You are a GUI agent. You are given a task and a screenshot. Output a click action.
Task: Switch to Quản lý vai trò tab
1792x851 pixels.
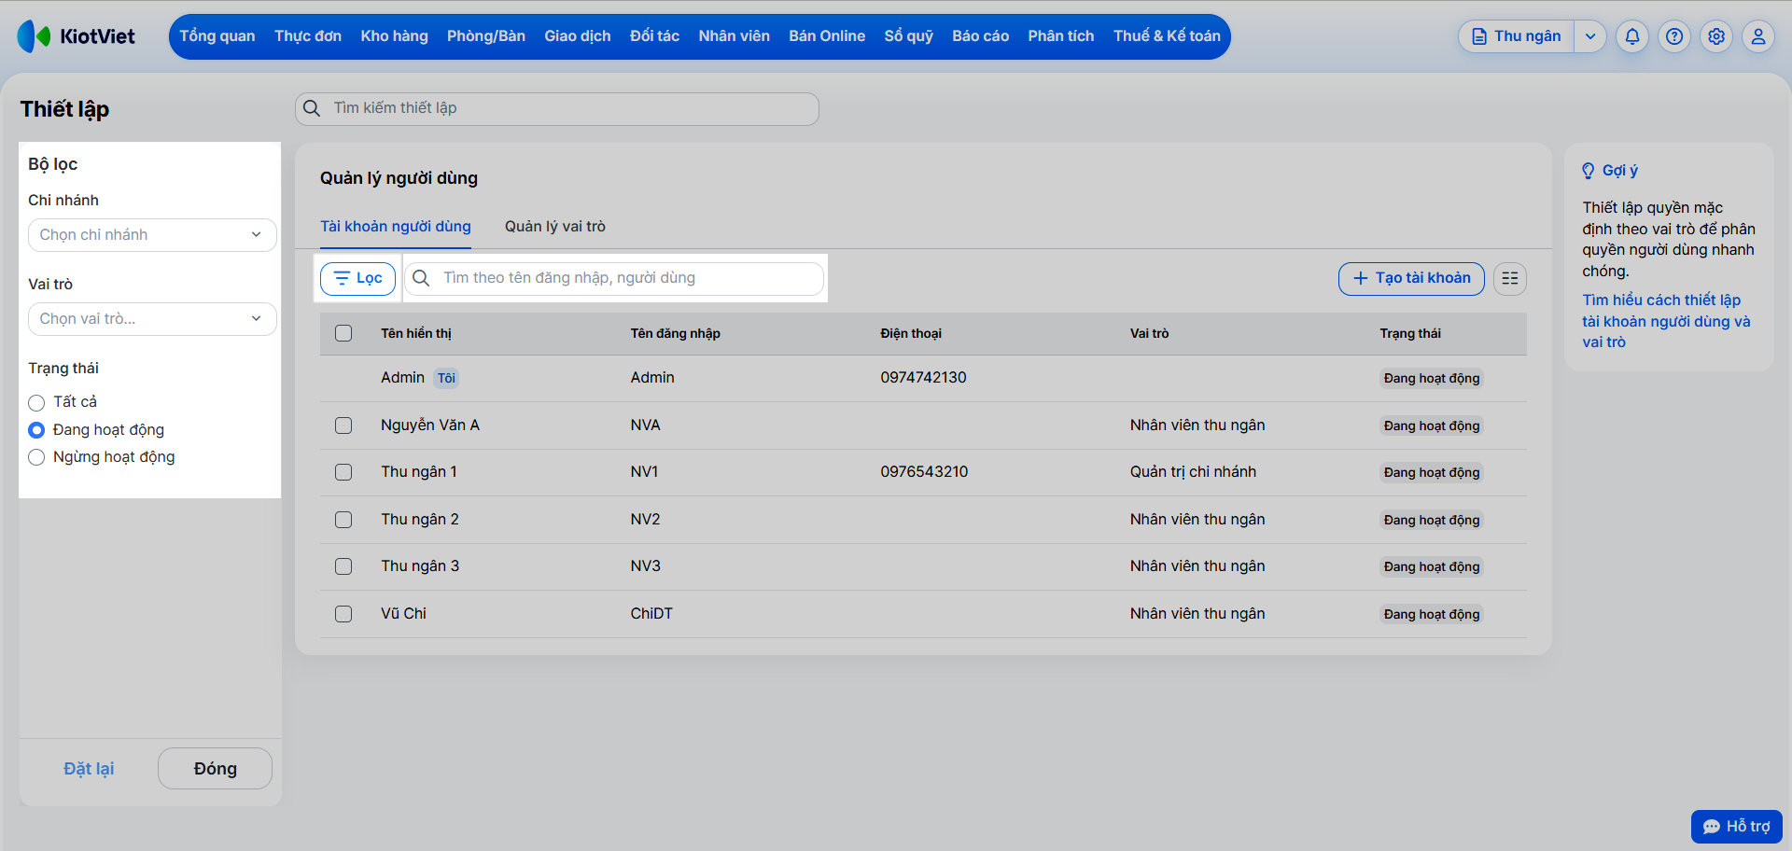pyautogui.click(x=555, y=227)
